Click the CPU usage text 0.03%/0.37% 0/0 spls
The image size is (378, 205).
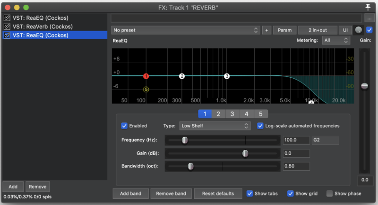(27, 197)
